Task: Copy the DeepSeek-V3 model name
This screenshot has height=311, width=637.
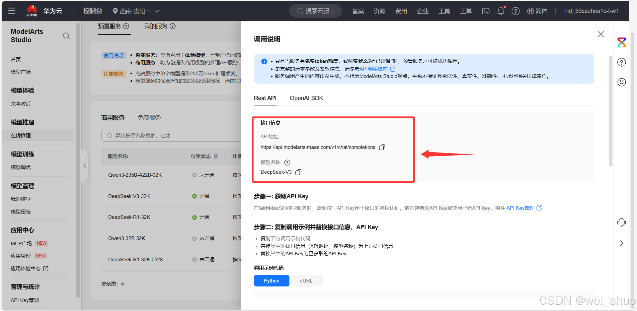Action: (x=298, y=172)
